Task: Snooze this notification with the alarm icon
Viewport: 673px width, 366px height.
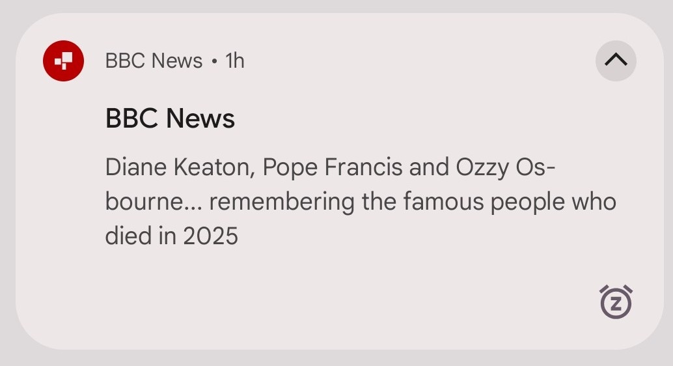Action: click(x=615, y=302)
